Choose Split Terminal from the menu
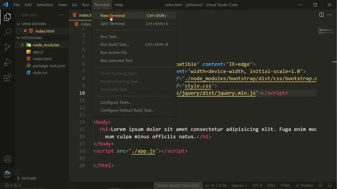The height and width of the screenshot is (189, 337). (134, 24)
